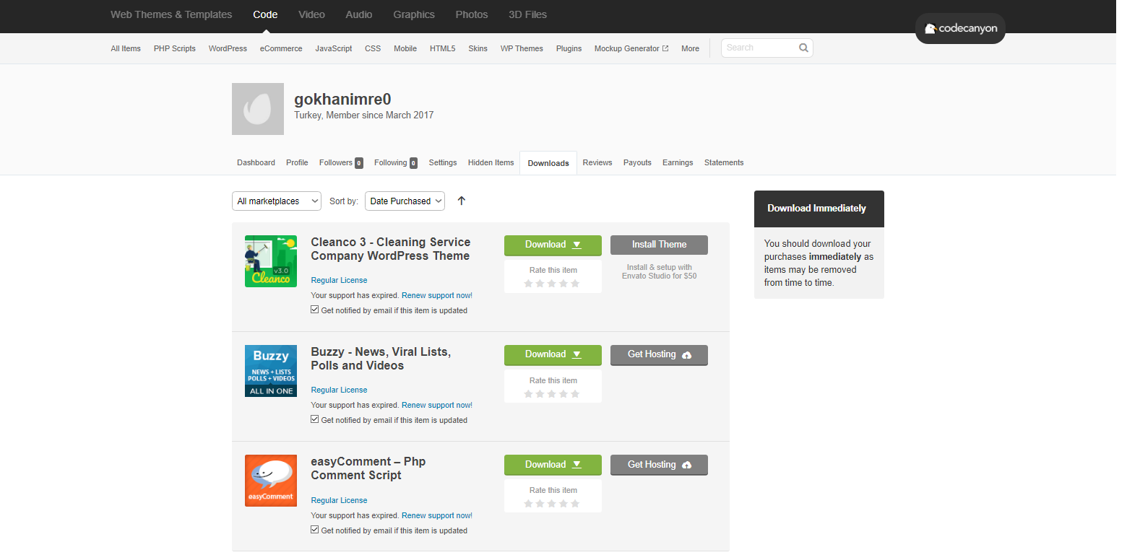Open the Cleanco 3 item thumbnail

point(271,261)
